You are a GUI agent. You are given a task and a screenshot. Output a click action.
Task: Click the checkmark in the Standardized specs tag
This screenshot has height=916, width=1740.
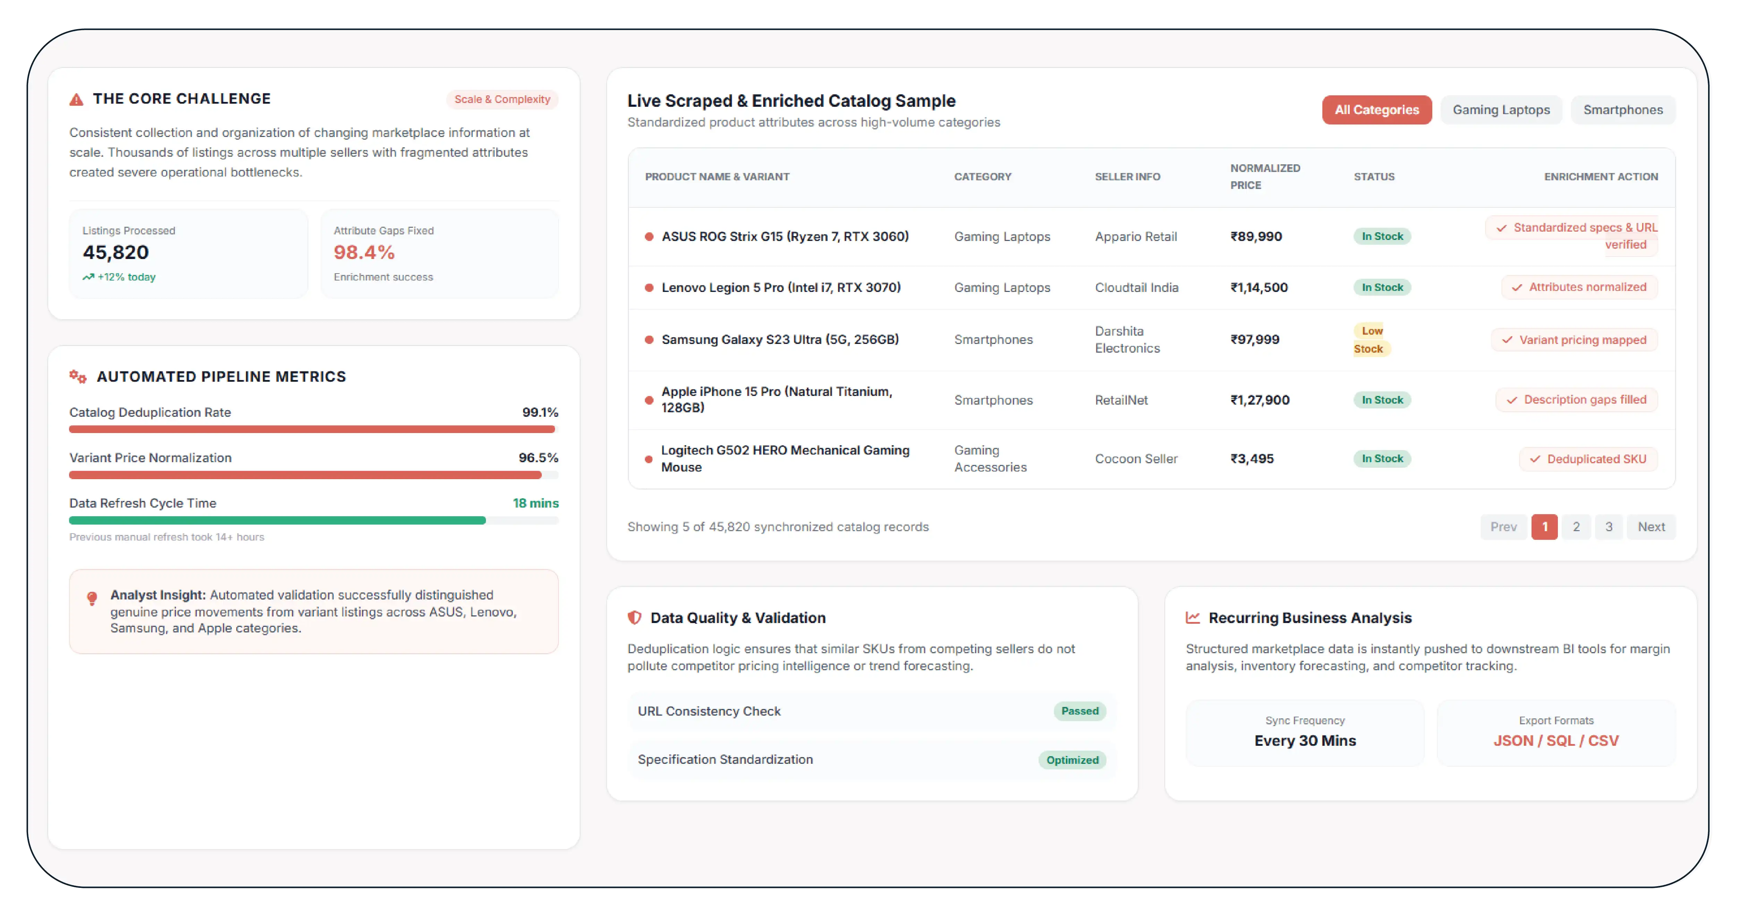pyautogui.click(x=1501, y=228)
